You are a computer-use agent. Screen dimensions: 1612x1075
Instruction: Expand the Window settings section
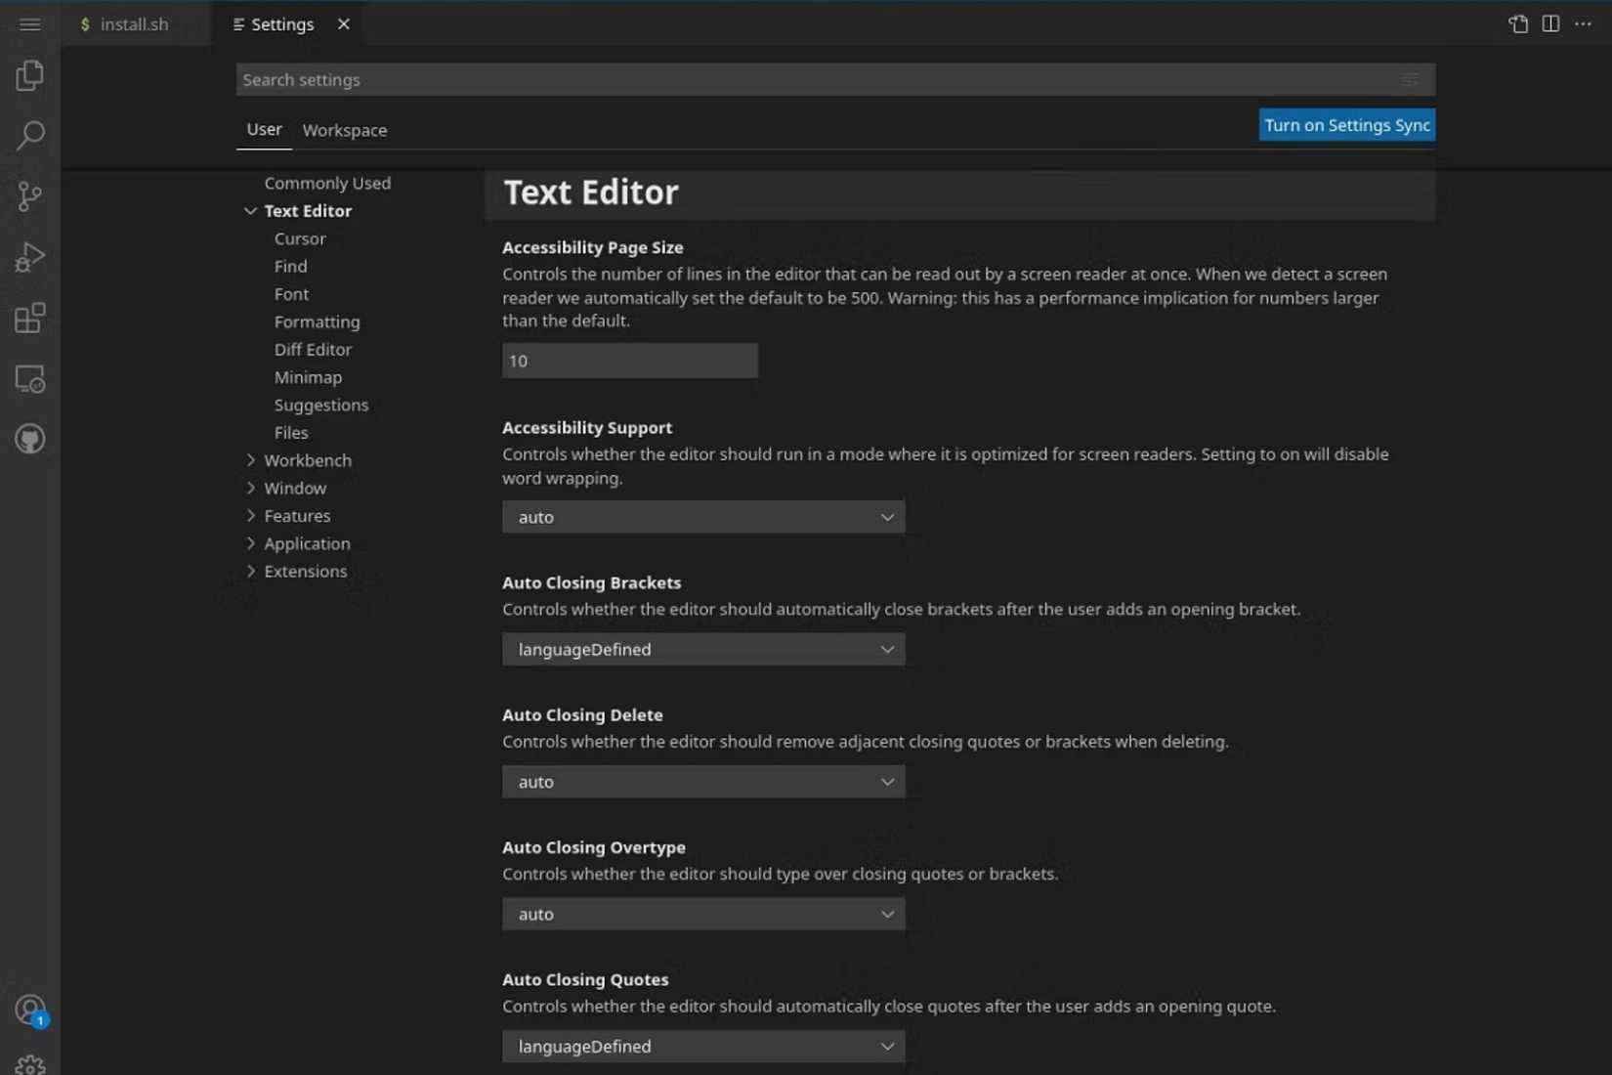pos(251,488)
